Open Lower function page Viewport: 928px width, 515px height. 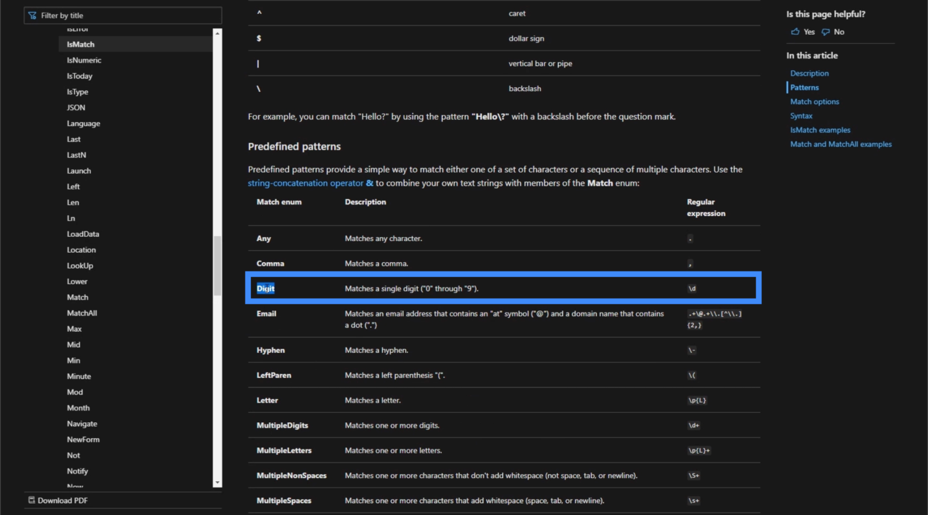[x=77, y=282]
